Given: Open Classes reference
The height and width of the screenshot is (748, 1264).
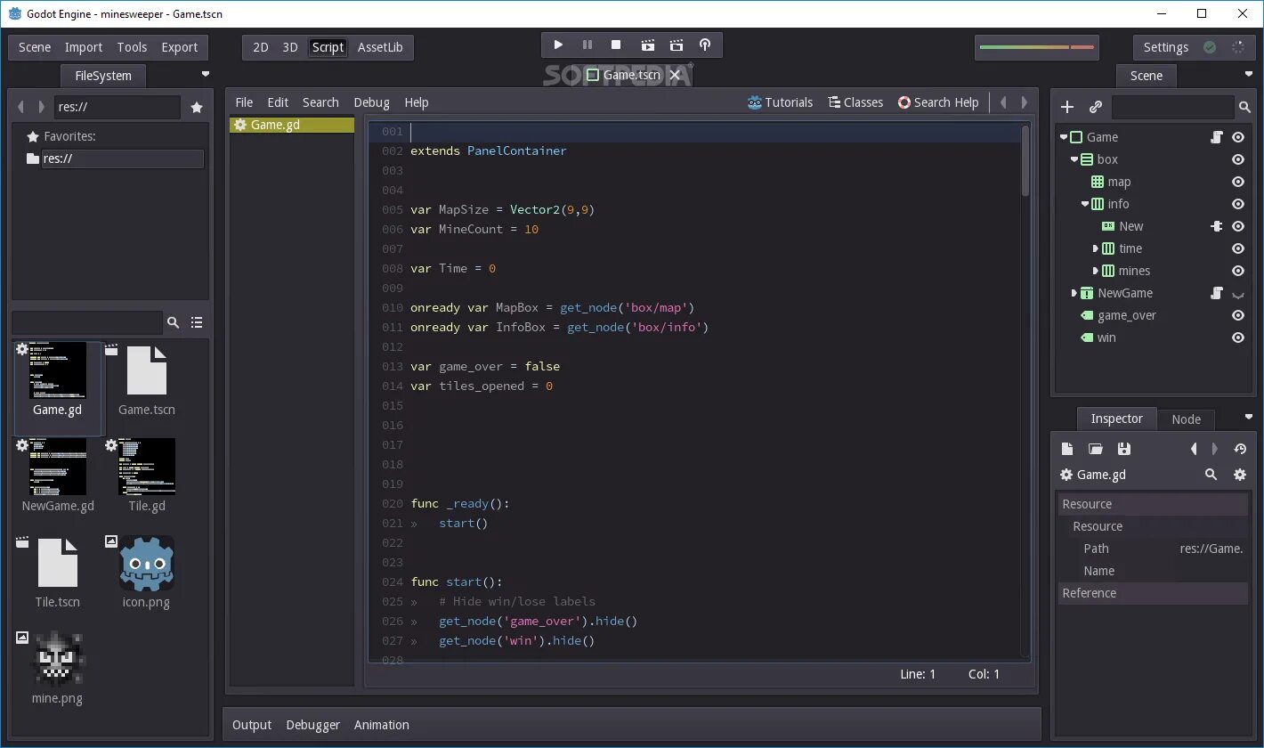Looking at the screenshot, I should click(855, 102).
